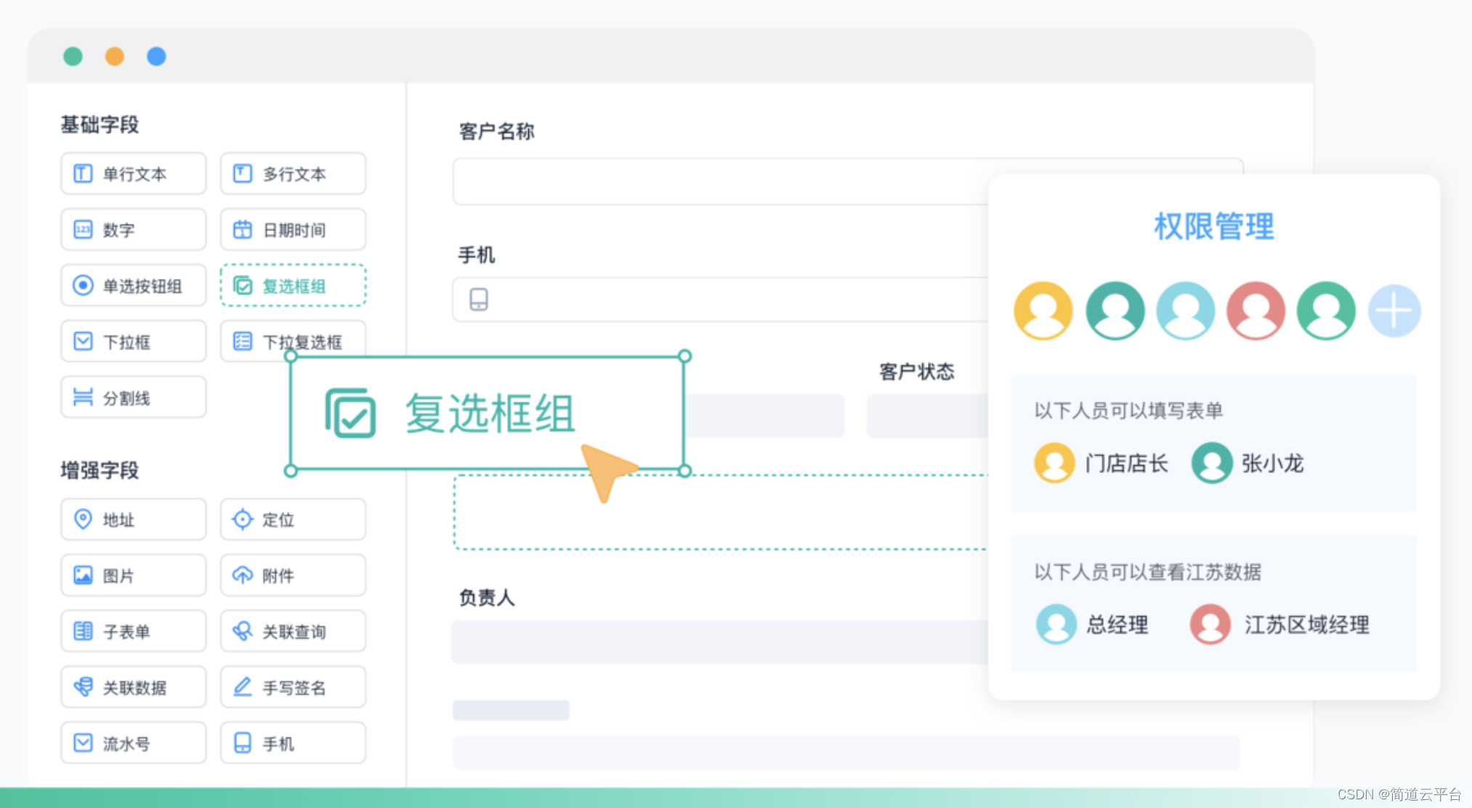Open the 权限管理 panel header
1472x808 pixels.
tap(1212, 226)
